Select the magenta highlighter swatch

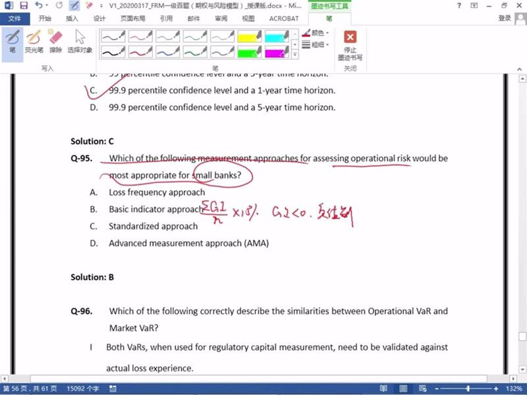277,52
